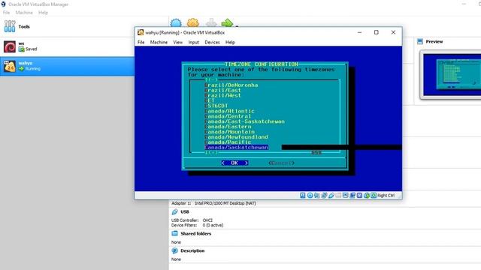481x270 pixels.
Task: Select the Canada/Atlantic timezone
Action: click(229, 111)
